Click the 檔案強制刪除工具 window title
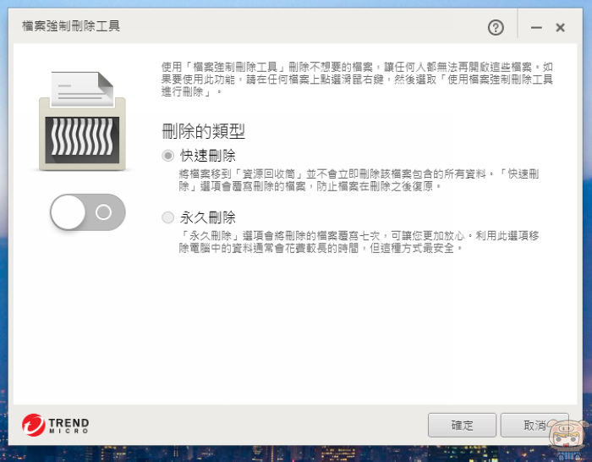 71,26
